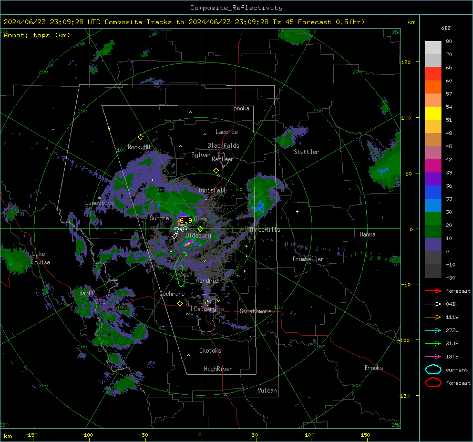The width and height of the screenshot is (473, 442).
Task: Click the Stettler label
Action: [x=306, y=152]
